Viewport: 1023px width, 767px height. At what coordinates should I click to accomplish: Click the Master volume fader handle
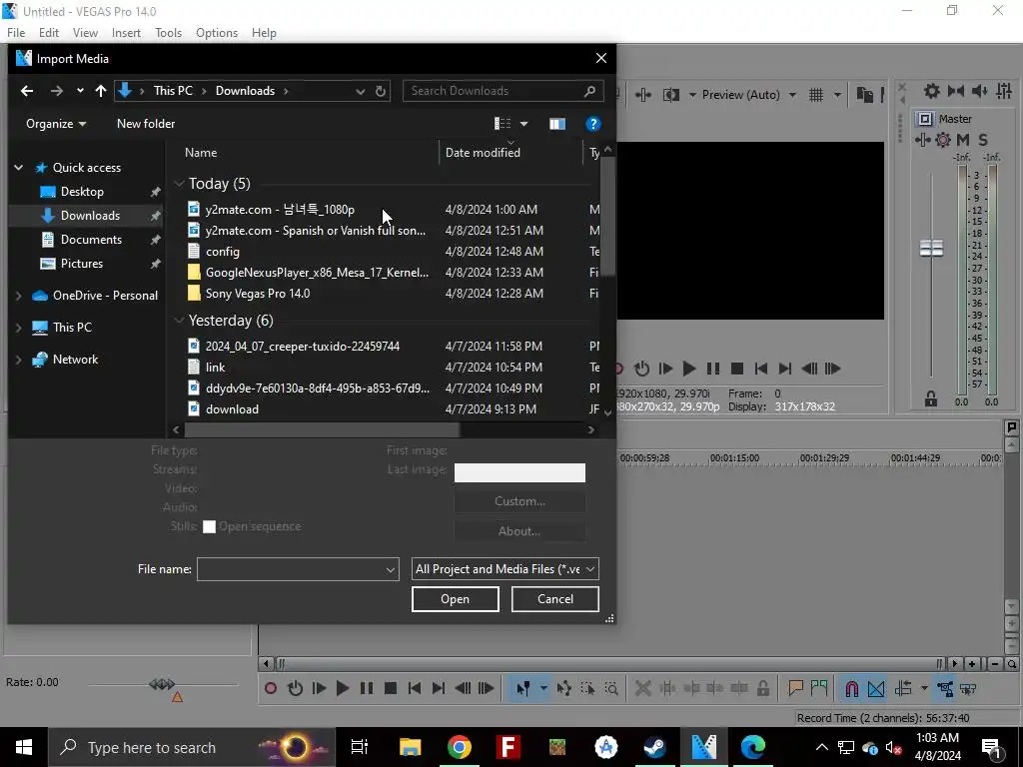[931, 248]
